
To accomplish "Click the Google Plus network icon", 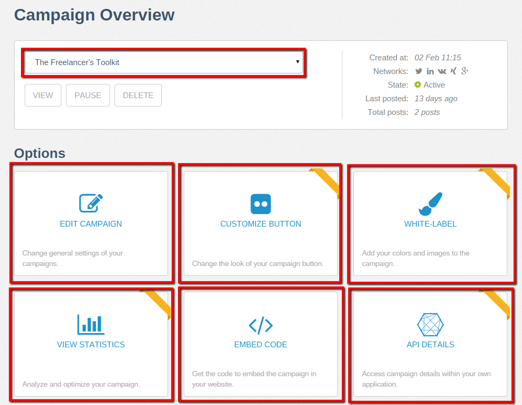I will tap(465, 71).
